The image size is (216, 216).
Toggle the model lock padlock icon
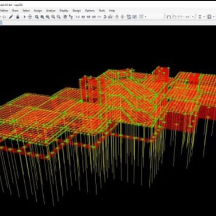(18, 17)
